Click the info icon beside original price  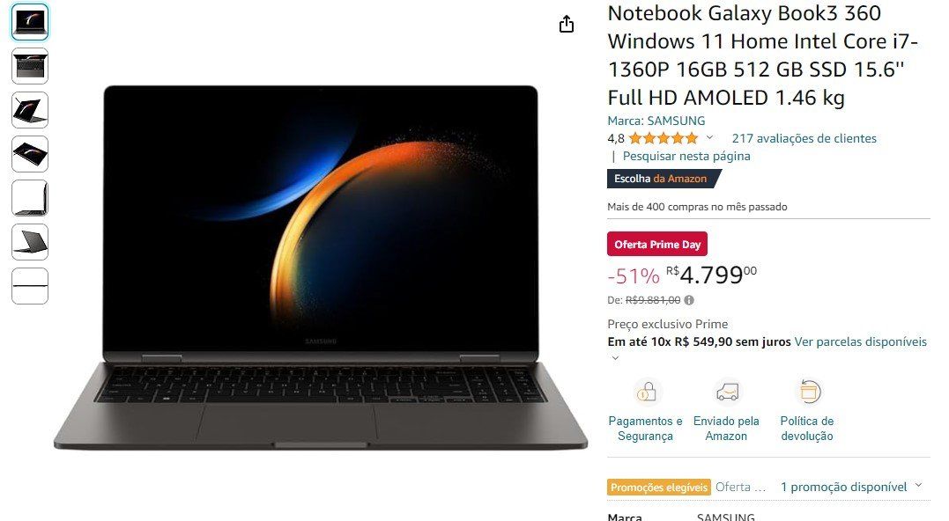coord(689,300)
